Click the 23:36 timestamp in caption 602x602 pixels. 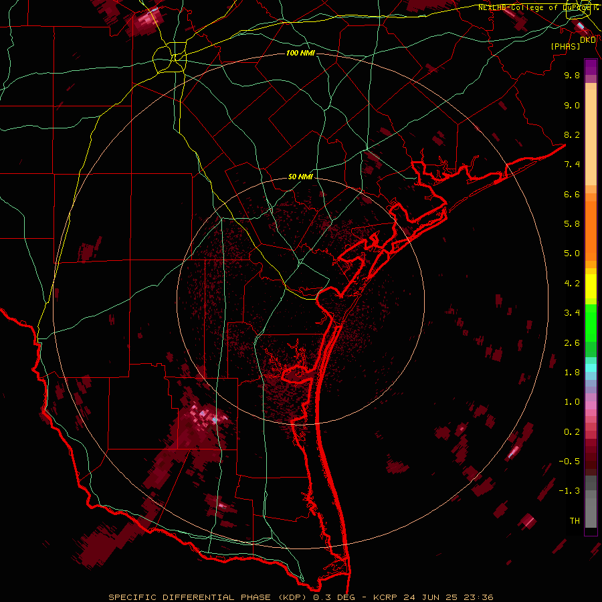[478, 597]
